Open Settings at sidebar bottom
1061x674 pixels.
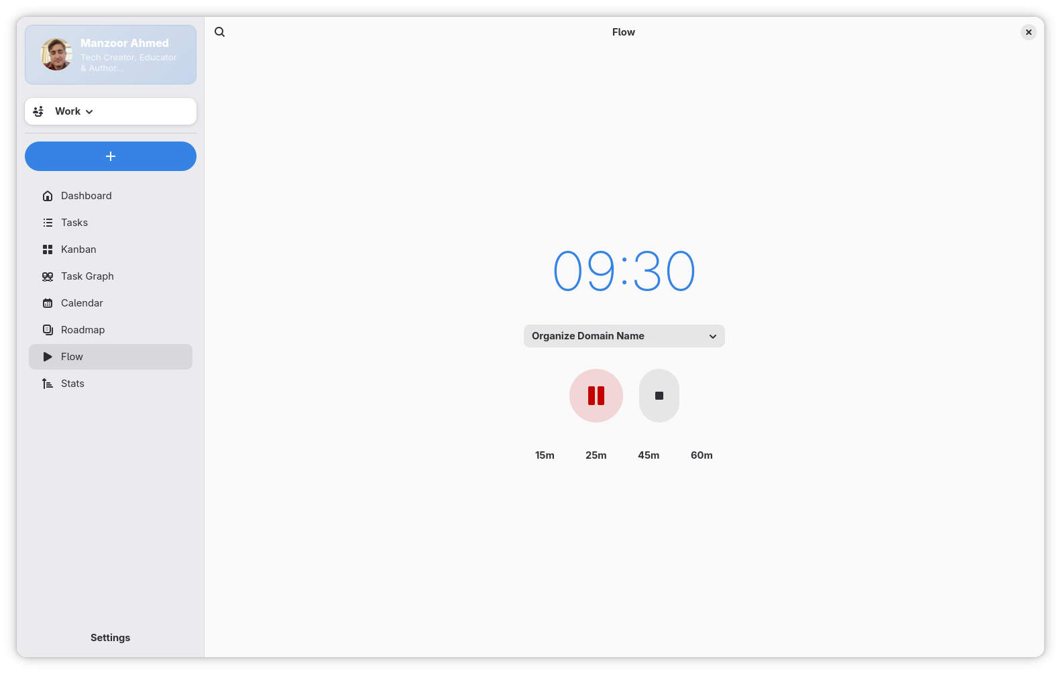111,638
